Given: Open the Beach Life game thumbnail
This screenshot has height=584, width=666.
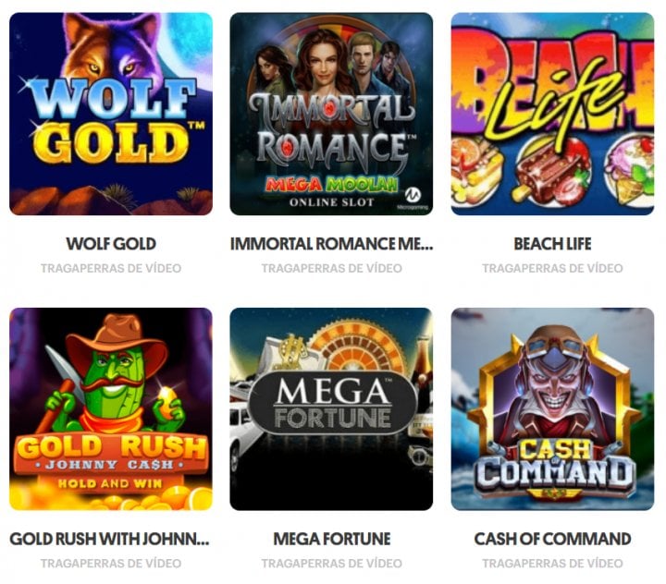Looking at the screenshot, I should [x=552, y=114].
